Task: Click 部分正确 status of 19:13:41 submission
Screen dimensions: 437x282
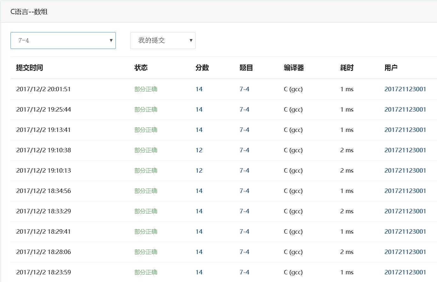Action: point(146,130)
